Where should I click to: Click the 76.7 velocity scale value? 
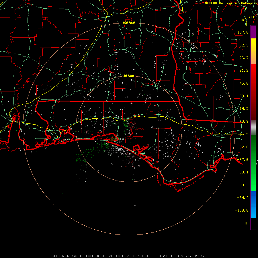click(244, 58)
